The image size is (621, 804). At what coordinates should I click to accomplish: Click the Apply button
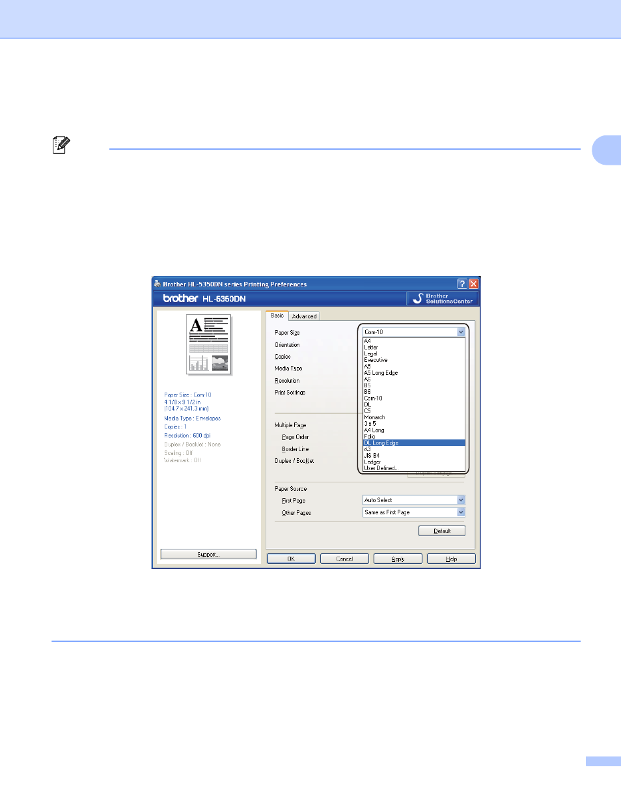(x=398, y=559)
